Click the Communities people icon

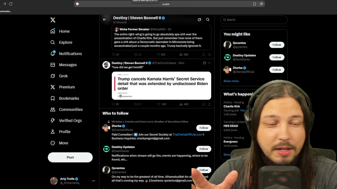point(53,109)
